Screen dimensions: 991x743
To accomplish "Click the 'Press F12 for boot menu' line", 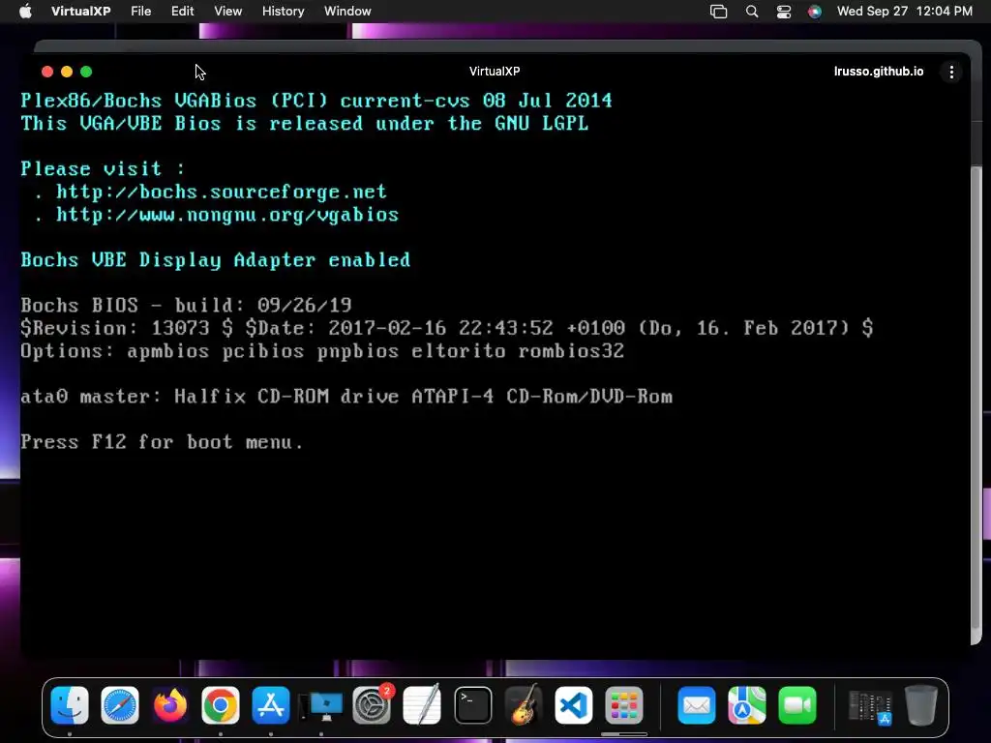I will (162, 441).
